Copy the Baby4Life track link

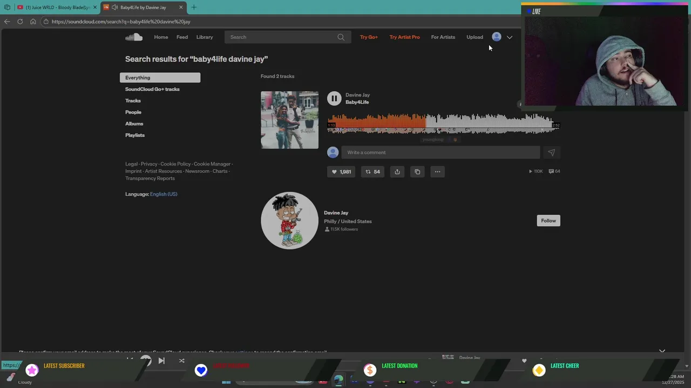417,172
